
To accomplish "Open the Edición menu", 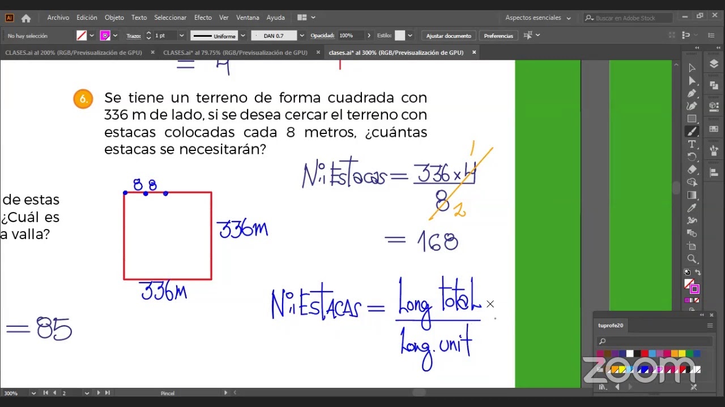I will pyautogui.click(x=87, y=18).
